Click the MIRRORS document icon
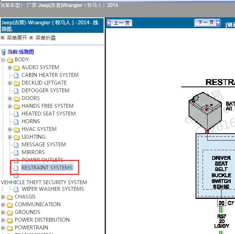This screenshot has height=234, width=235. coord(16,153)
